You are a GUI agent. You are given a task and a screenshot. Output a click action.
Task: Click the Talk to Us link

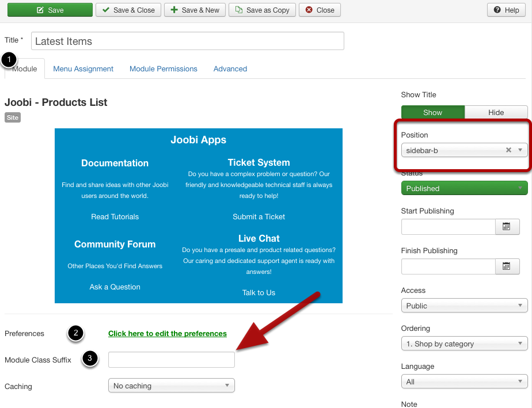(x=259, y=293)
